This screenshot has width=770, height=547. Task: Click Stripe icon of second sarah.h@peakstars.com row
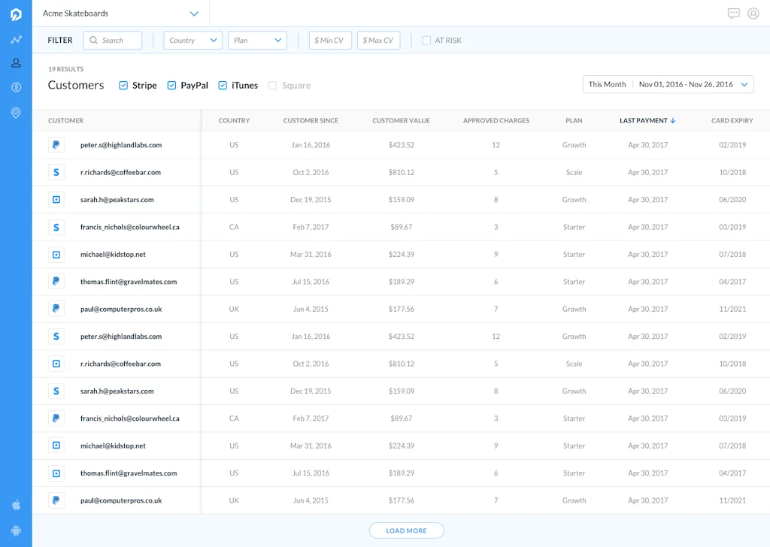[x=56, y=391]
